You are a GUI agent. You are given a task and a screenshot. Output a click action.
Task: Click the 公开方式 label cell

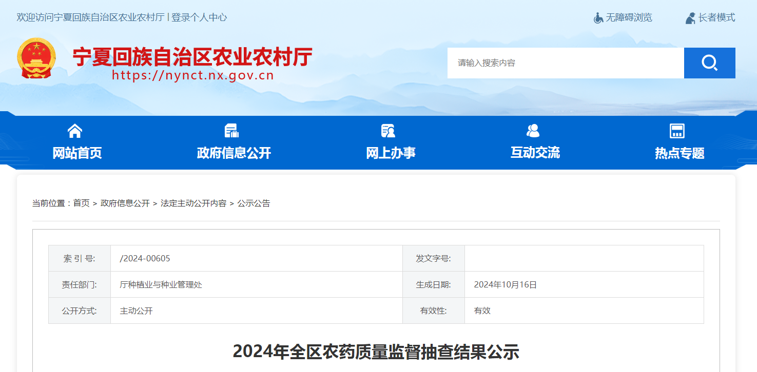pos(80,311)
